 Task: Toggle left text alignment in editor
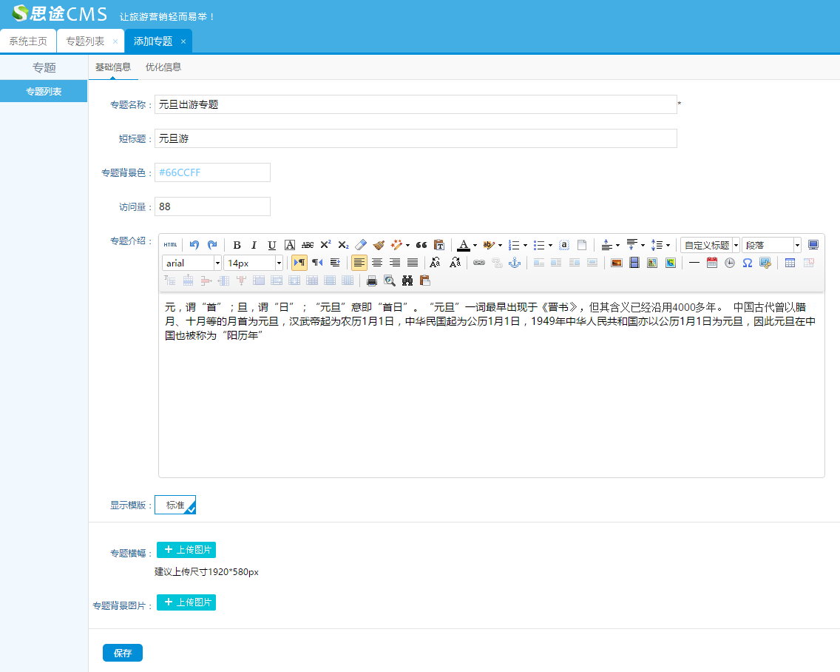359,263
